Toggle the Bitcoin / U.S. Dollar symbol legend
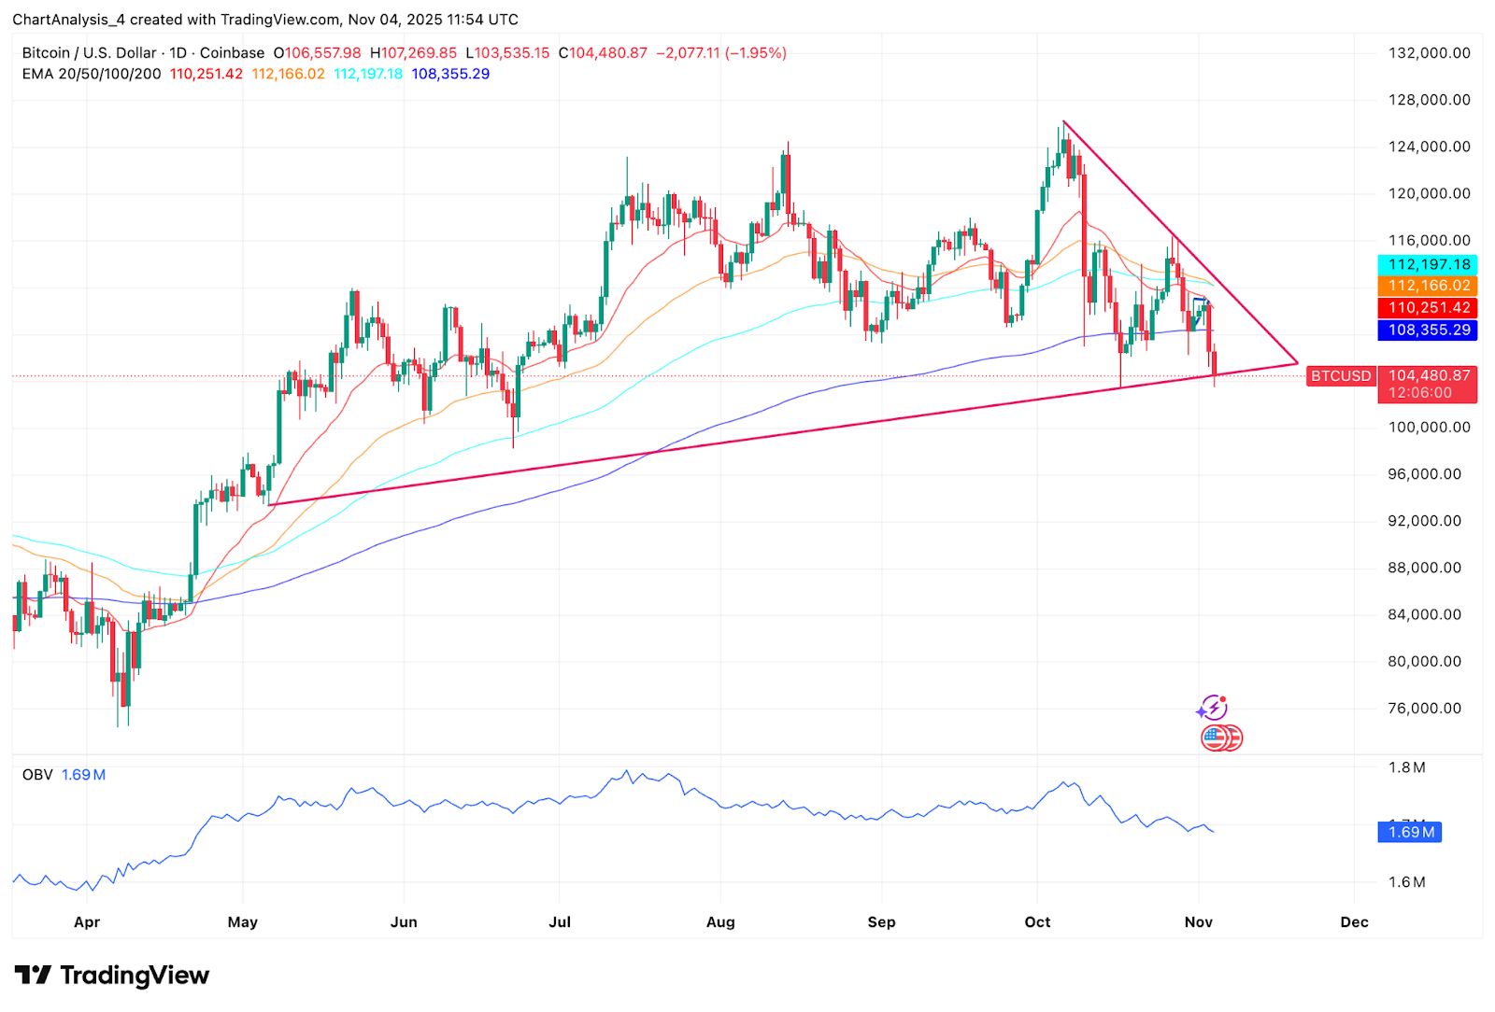This screenshot has width=1495, height=1012. (89, 53)
